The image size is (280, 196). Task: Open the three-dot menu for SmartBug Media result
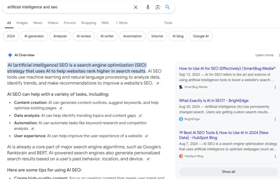275,87
